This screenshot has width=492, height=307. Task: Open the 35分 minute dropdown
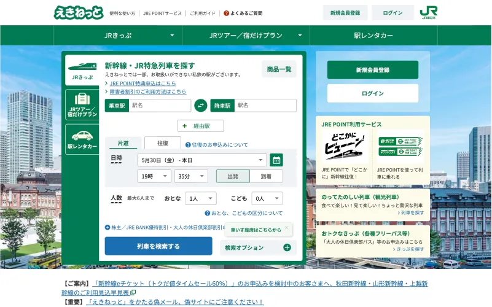coord(191,176)
